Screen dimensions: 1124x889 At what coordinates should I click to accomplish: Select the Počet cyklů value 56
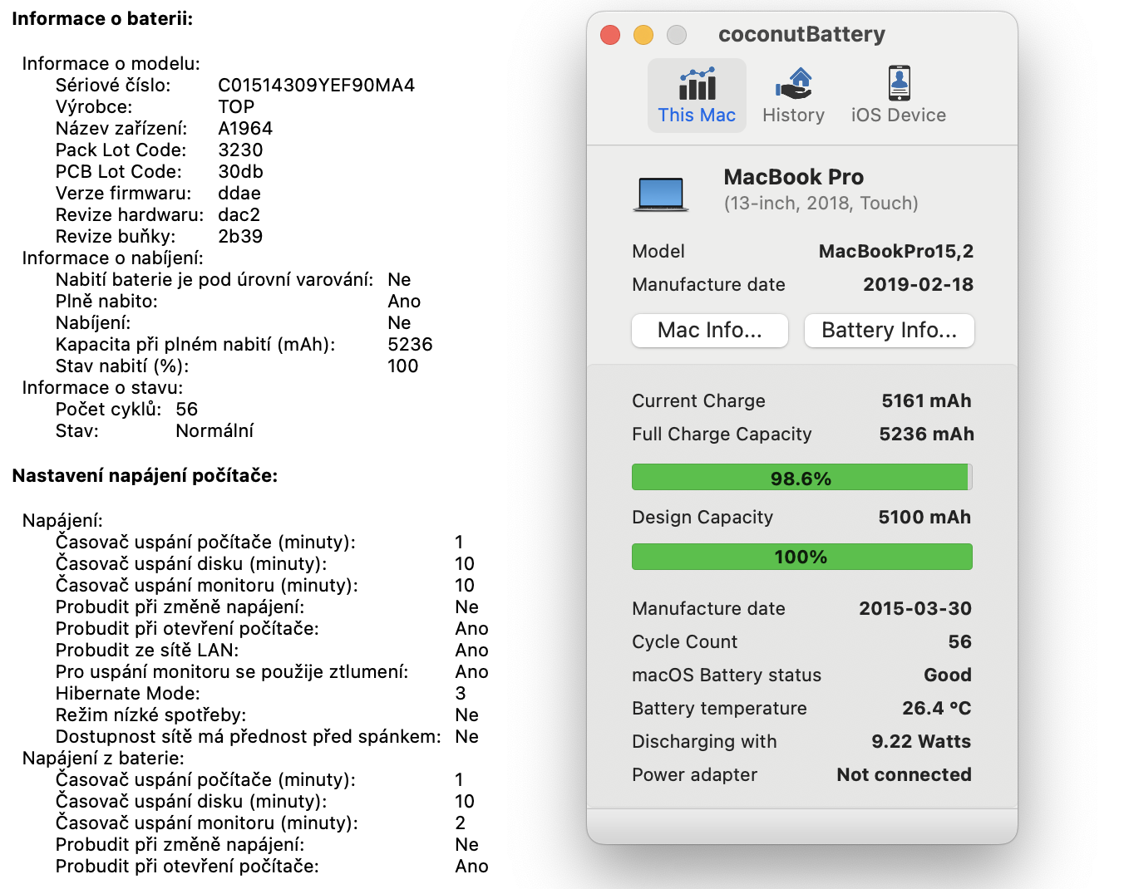coord(187,410)
